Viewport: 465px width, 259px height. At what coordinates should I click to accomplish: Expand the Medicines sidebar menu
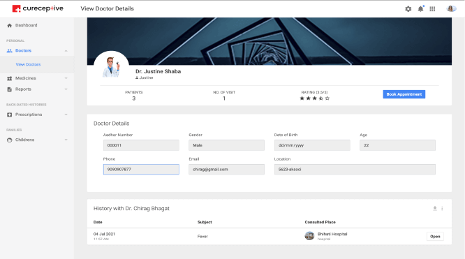[66, 78]
